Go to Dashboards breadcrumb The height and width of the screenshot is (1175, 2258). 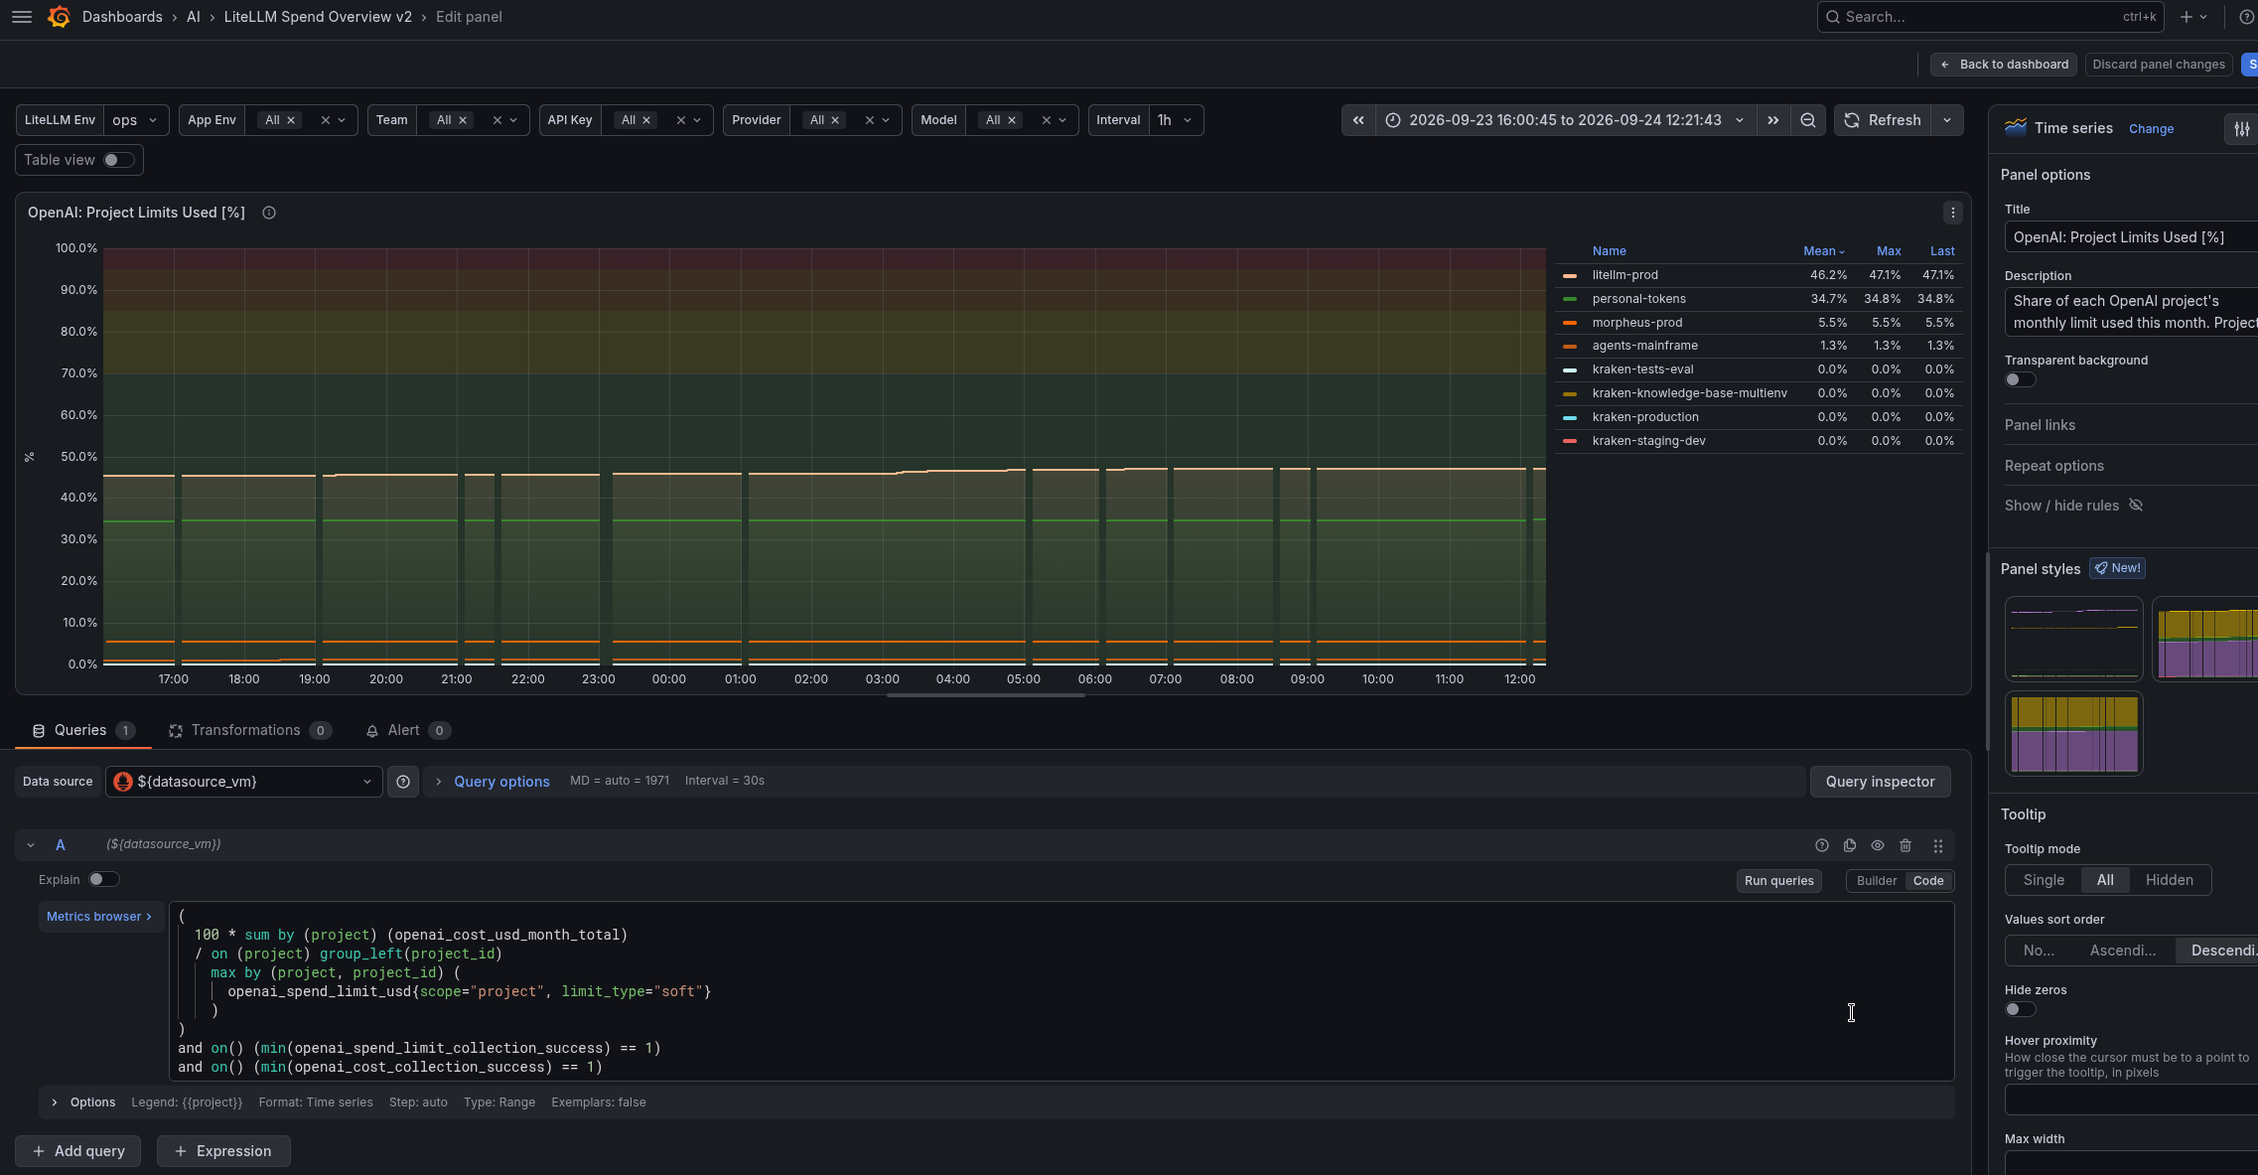[x=122, y=17]
